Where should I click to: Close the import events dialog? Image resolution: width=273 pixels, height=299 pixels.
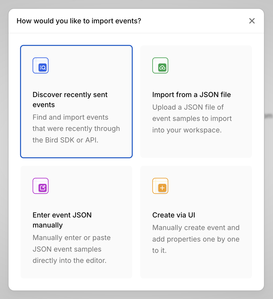tap(252, 21)
